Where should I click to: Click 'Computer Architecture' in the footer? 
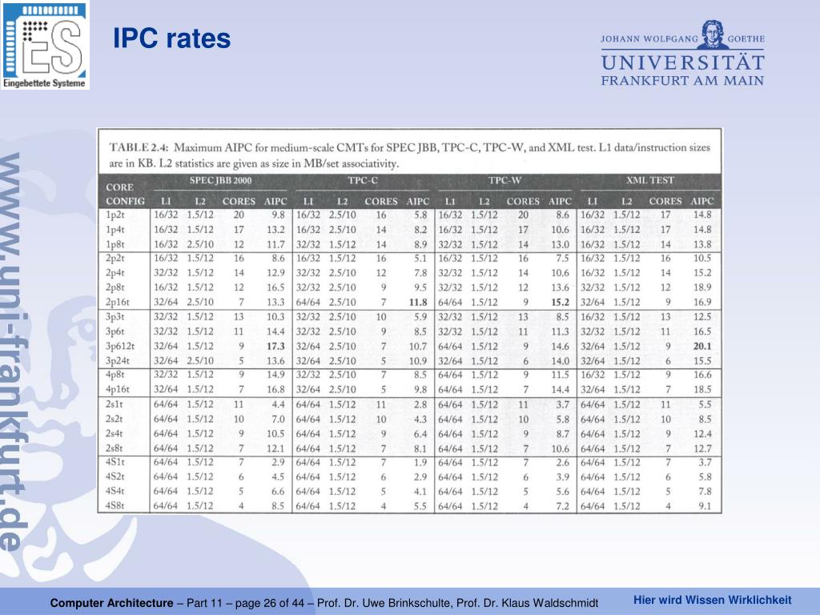coord(111,603)
